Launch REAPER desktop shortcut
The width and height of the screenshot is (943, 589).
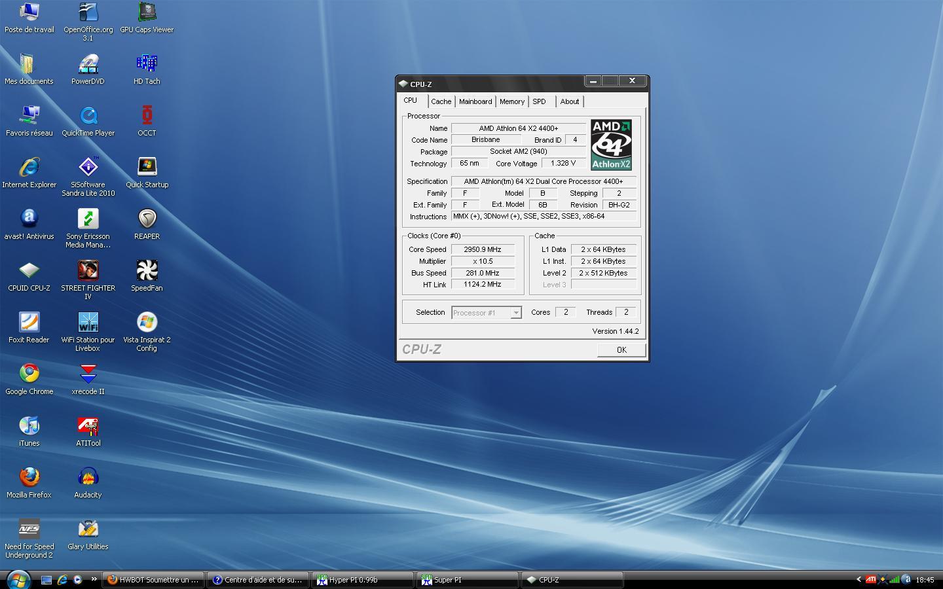coord(147,224)
